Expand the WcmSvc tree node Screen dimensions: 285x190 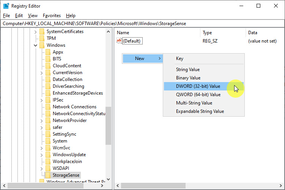coord(42,148)
